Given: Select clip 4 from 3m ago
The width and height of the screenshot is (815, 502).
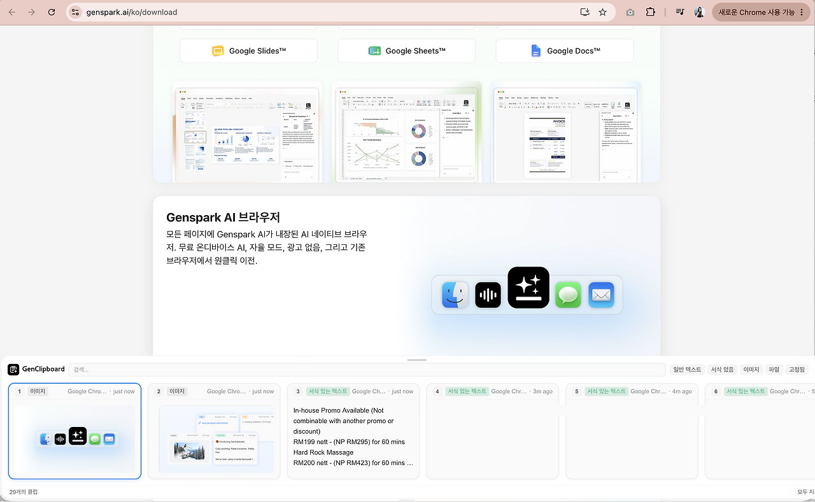Looking at the screenshot, I should tap(493, 431).
